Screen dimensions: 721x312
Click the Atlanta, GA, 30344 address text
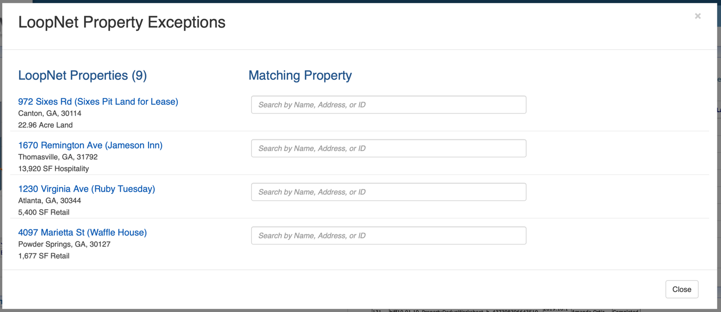49,201
